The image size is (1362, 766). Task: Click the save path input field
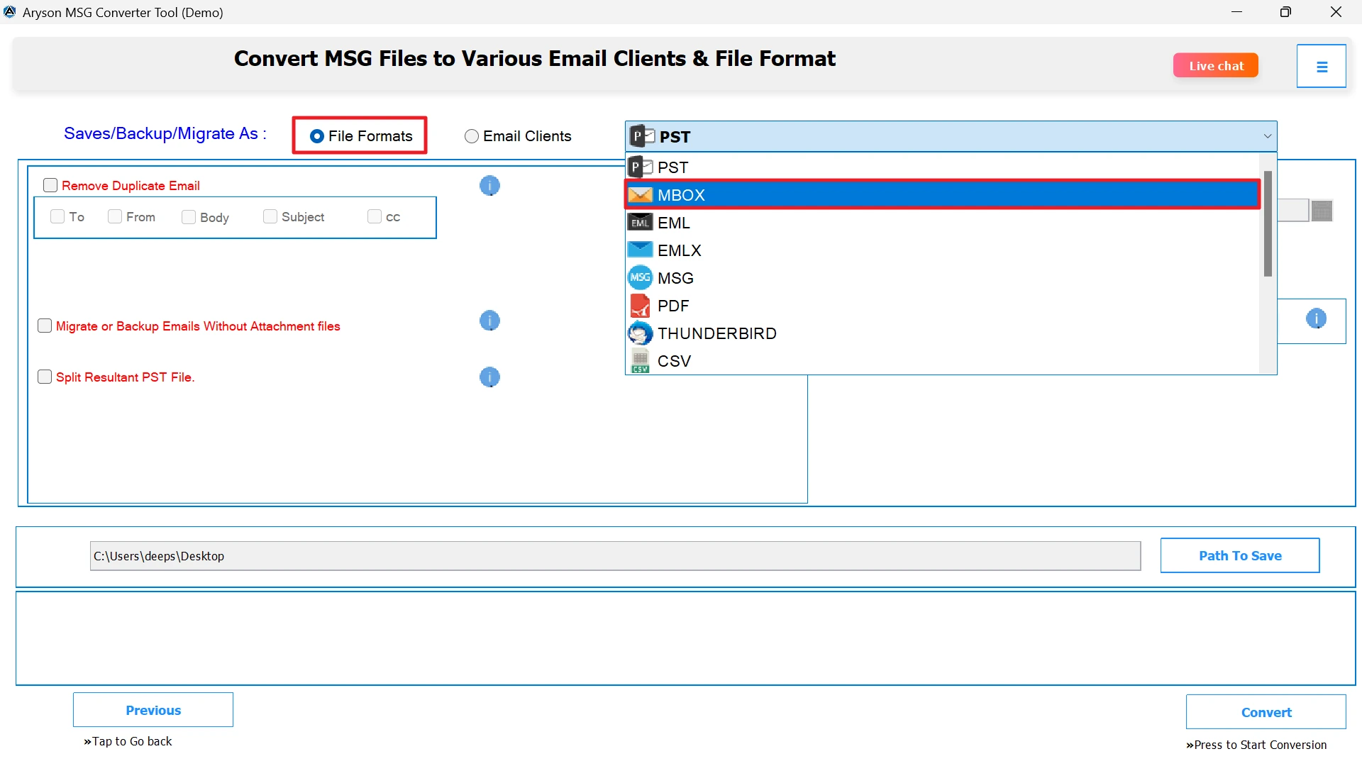coord(615,556)
